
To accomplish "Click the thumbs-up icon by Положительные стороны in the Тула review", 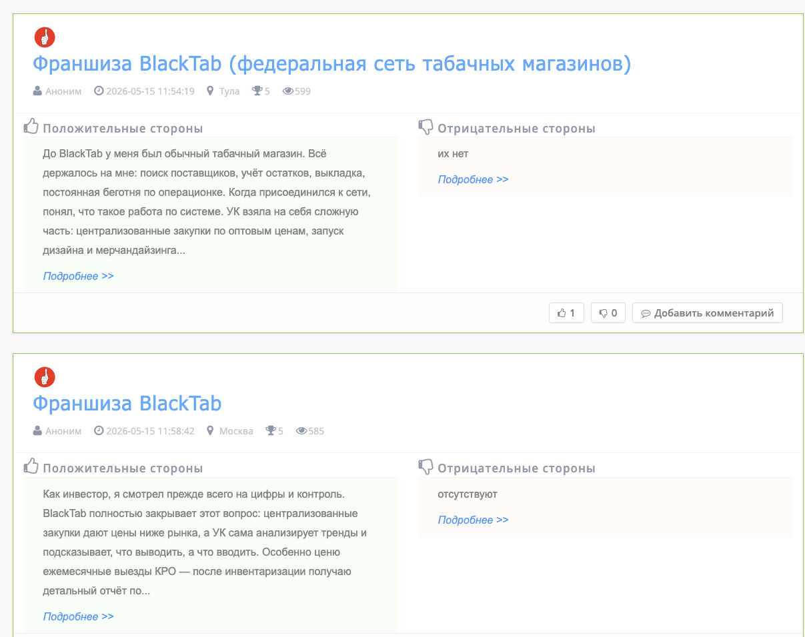I will pos(31,126).
